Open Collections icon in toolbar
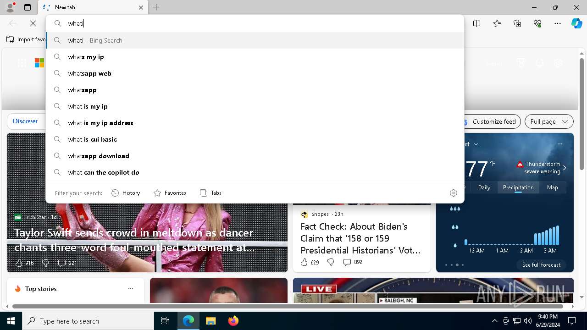587x330 pixels. [517, 23]
